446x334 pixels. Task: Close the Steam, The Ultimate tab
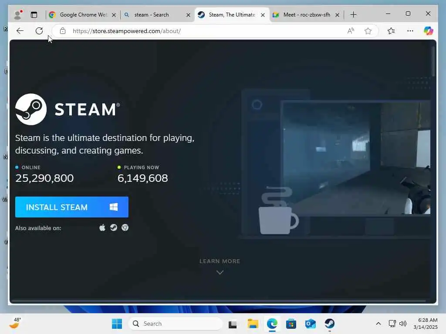(x=263, y=15)
